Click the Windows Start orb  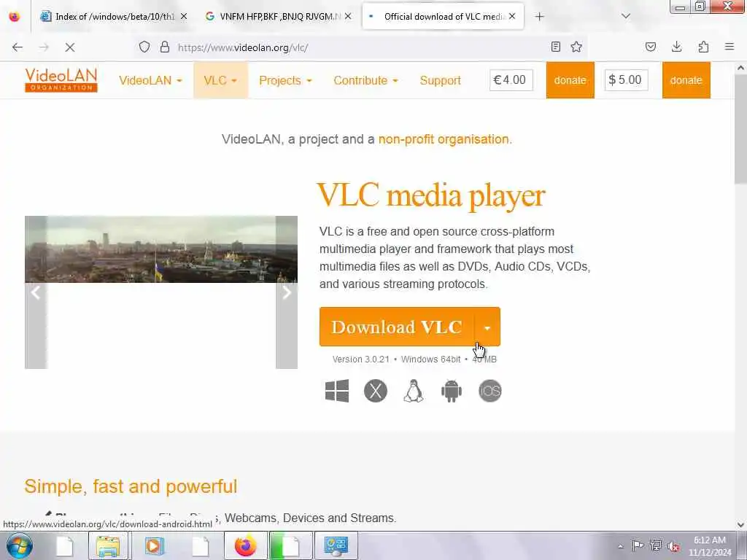click(20, 545)
